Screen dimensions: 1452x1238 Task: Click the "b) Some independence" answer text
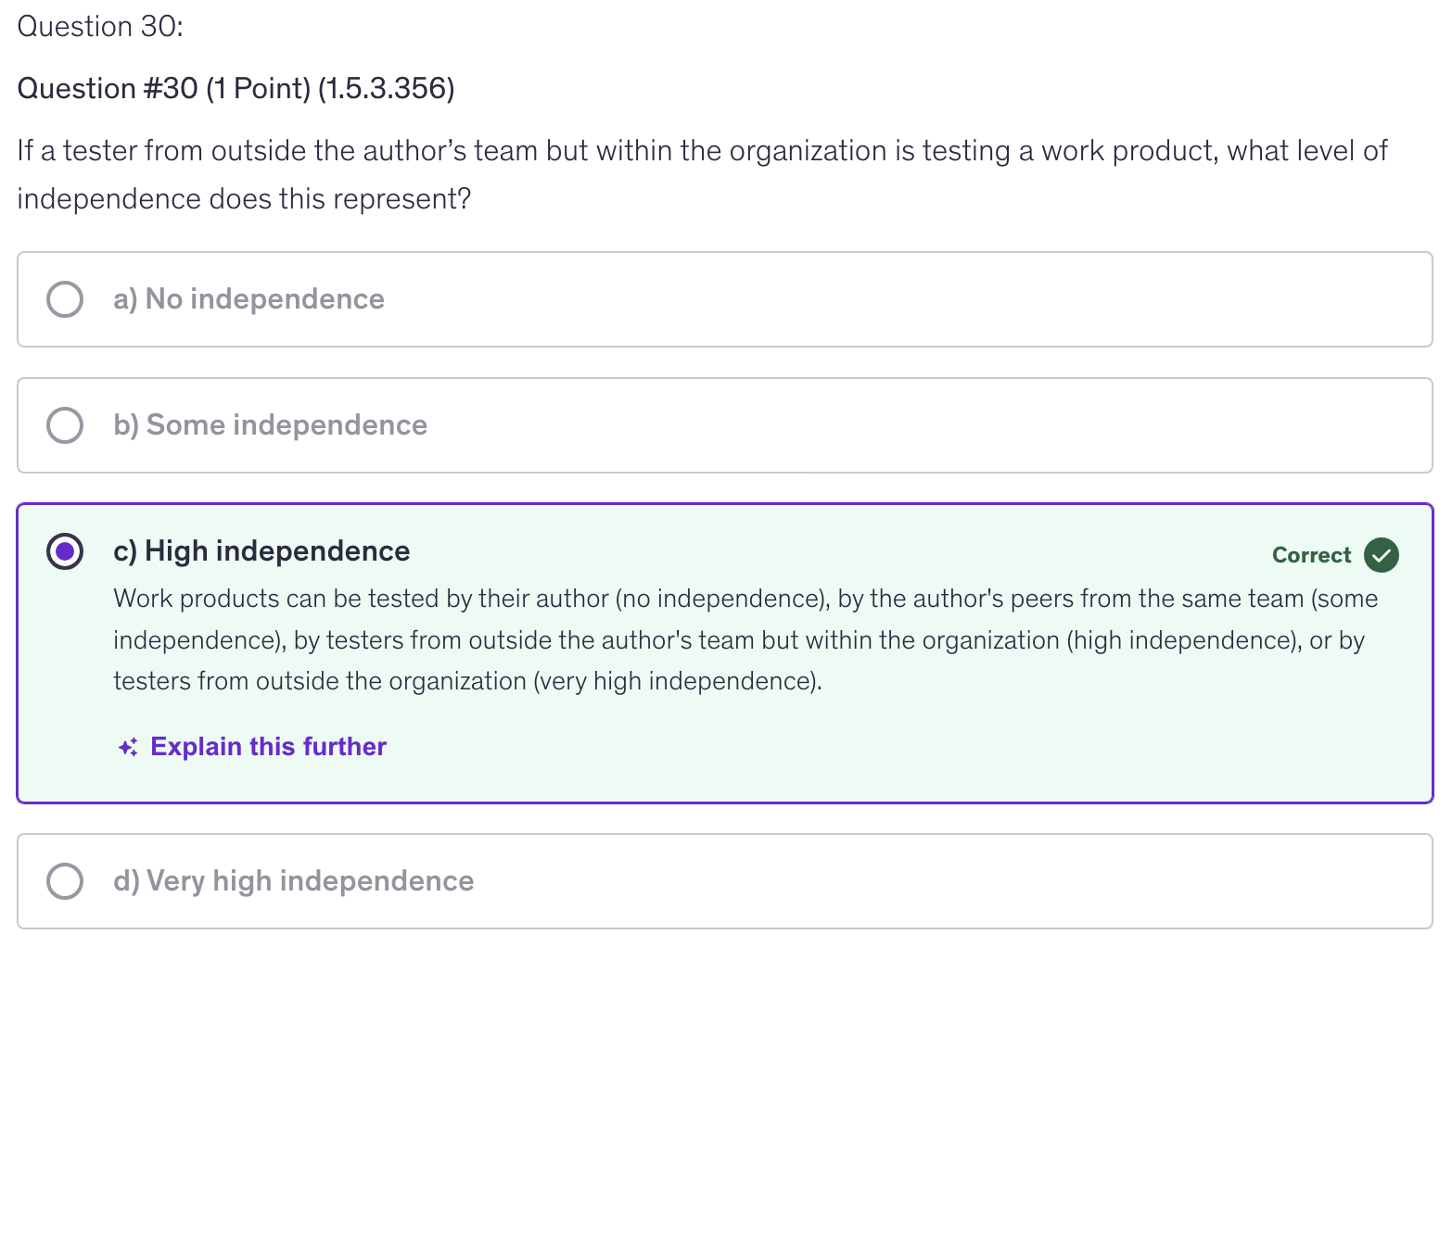click(x=270, y=425)
